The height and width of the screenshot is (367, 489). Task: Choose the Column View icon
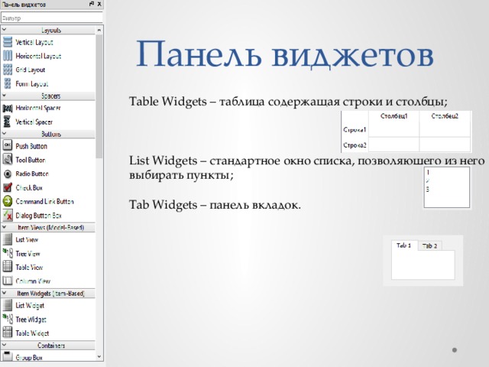coord(8,281)
